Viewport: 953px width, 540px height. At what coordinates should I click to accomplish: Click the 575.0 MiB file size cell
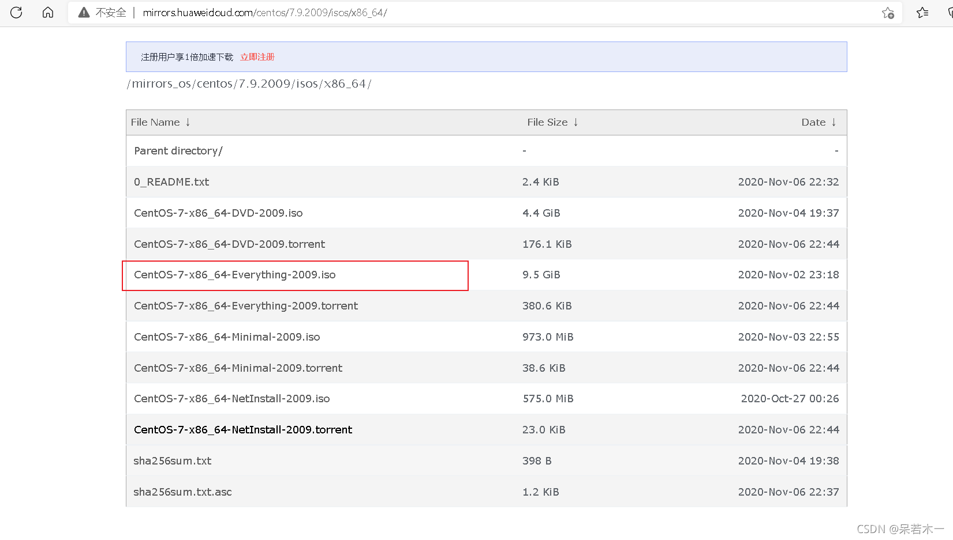tap(548, 399)
